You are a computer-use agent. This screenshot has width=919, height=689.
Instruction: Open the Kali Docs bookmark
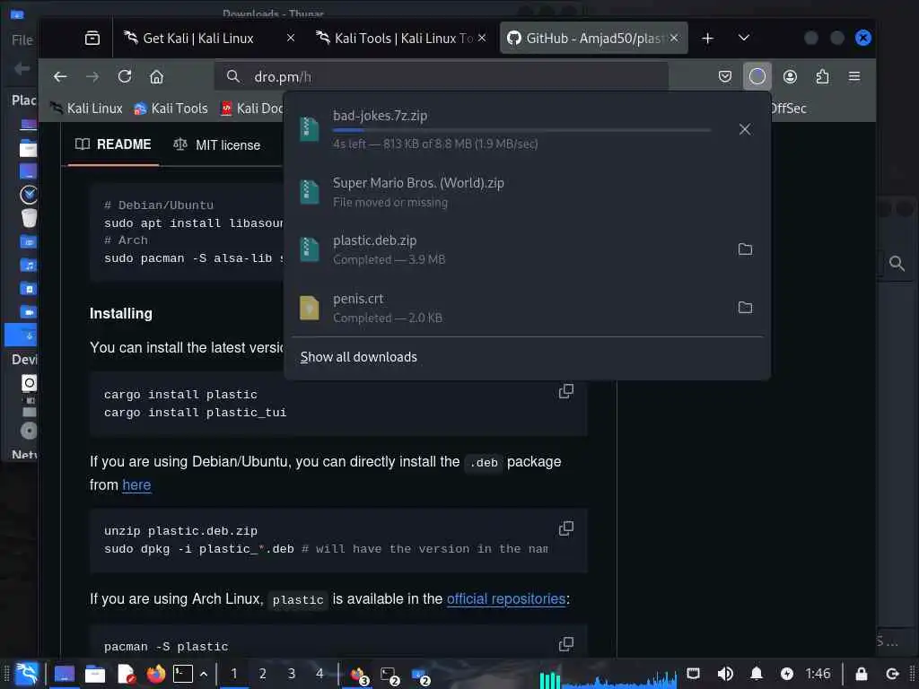252,109
